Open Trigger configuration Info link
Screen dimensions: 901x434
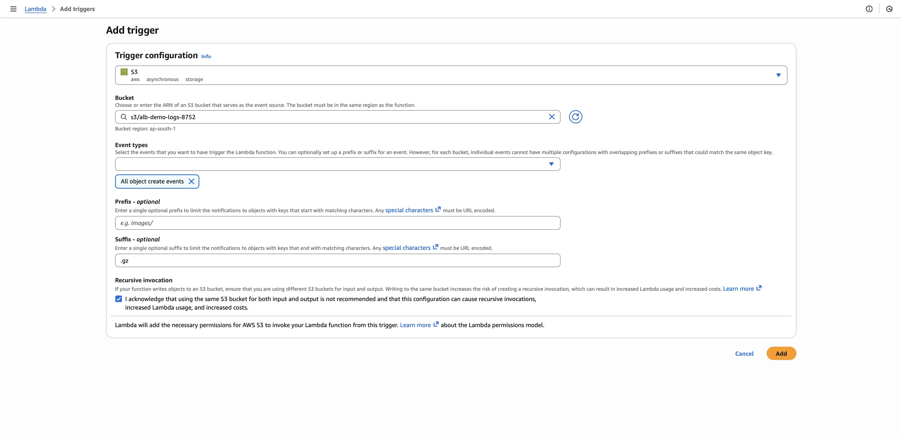(206, 56)
